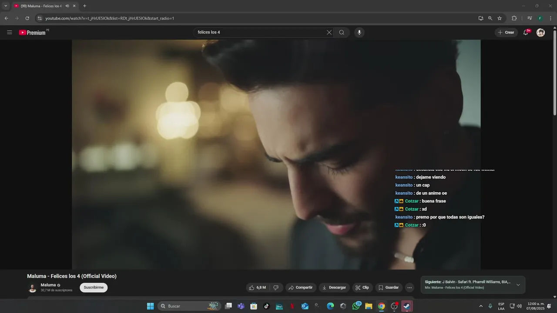Screen dimensions: 557x313
Task: Open File Explorer from taskbar
Action: (x=369, y=306)
